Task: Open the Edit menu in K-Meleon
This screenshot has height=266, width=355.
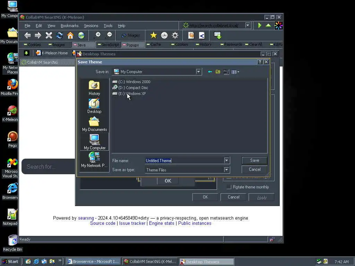Action: 39,26
